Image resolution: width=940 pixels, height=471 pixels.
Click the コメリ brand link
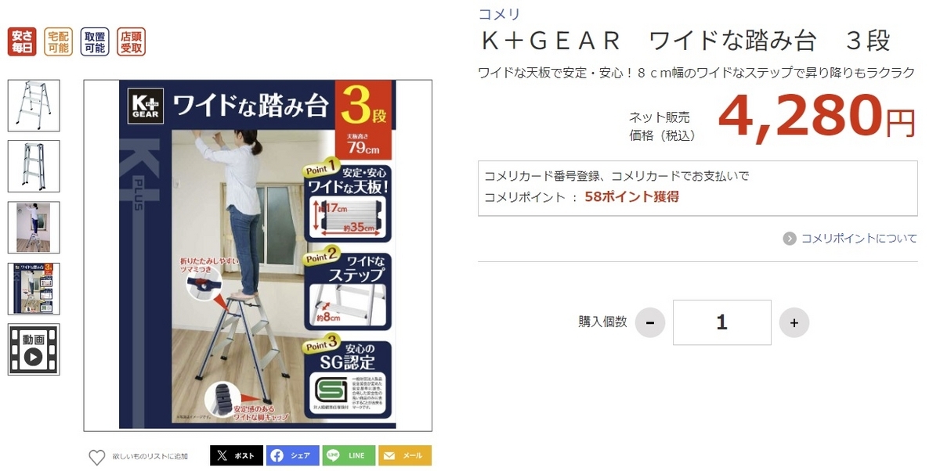coord(499,14)
